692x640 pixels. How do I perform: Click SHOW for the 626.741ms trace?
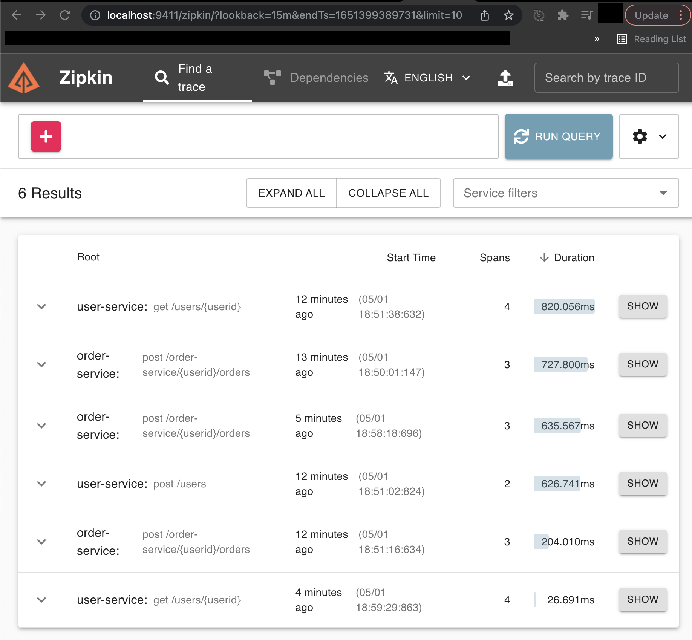pos(643,483)
